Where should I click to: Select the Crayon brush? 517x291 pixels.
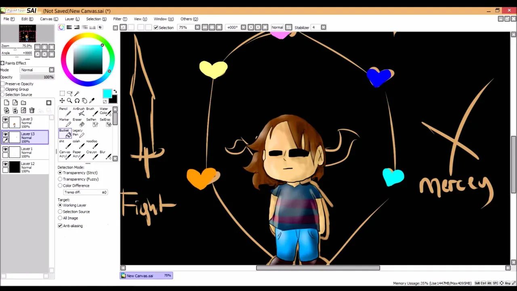coord(92,155)
